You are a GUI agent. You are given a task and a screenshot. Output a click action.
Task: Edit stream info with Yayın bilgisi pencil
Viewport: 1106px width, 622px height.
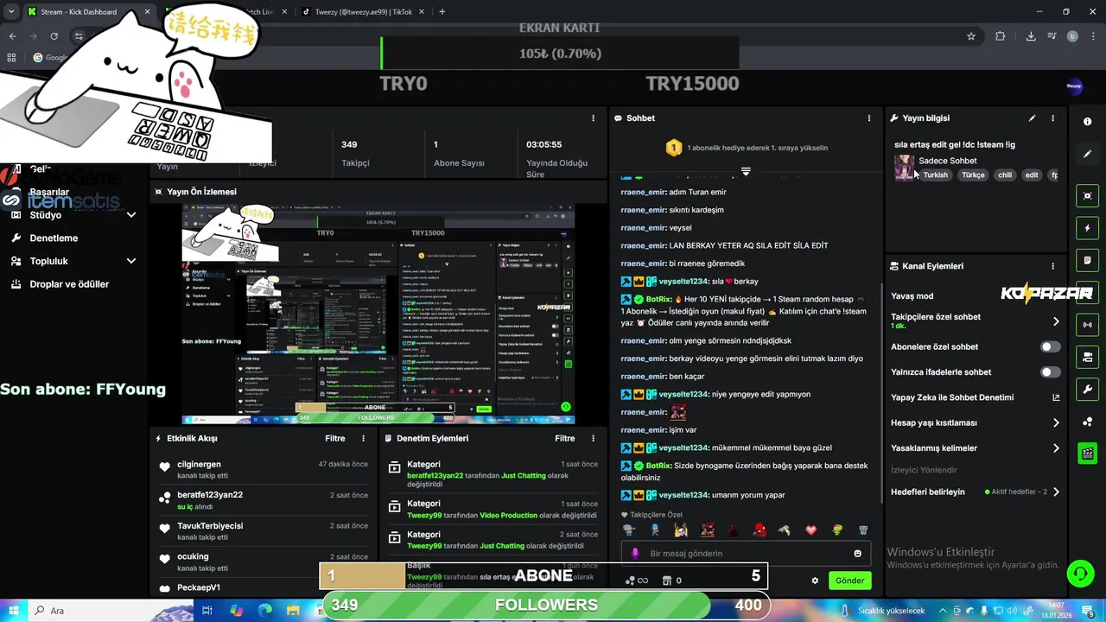1032,118
